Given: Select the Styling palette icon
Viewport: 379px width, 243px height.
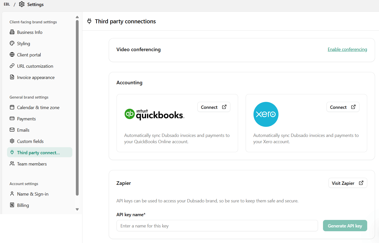Looking at the screenshot, I should click(12, 43).
